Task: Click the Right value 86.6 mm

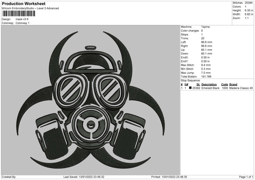Action: click(x=207, y=46)
